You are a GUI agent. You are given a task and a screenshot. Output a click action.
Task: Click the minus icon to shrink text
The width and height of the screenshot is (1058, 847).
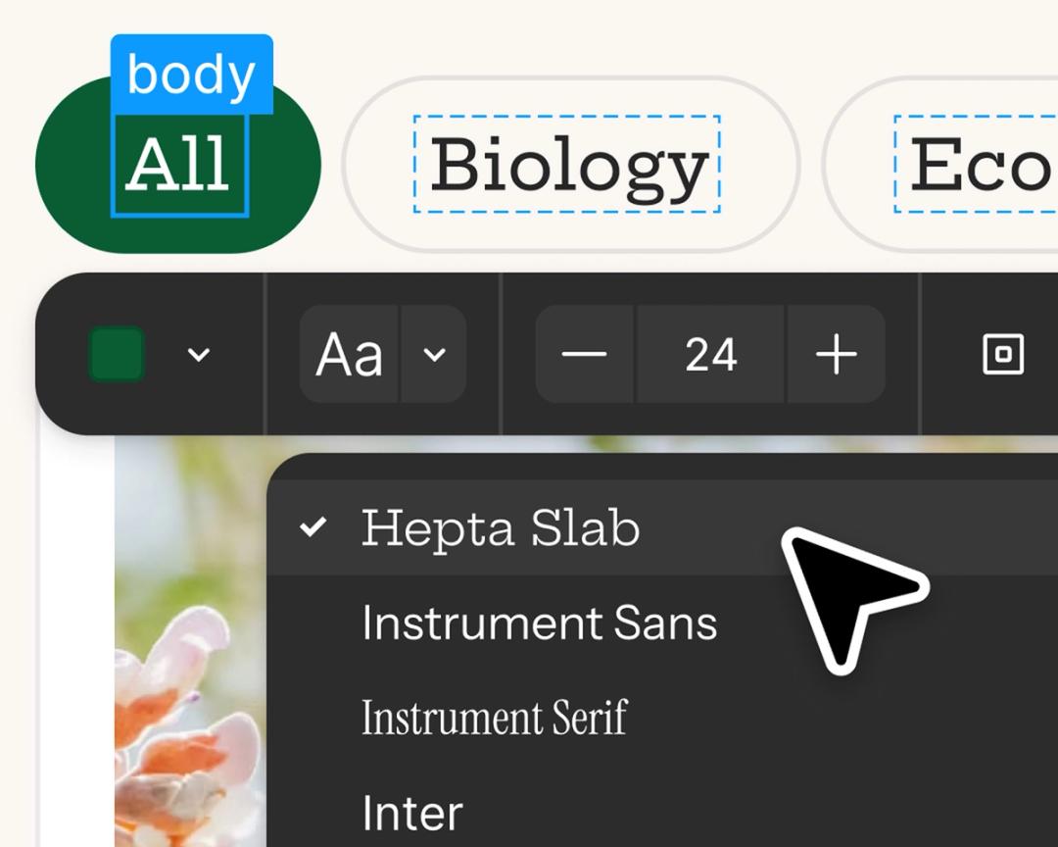click(583, 355)
